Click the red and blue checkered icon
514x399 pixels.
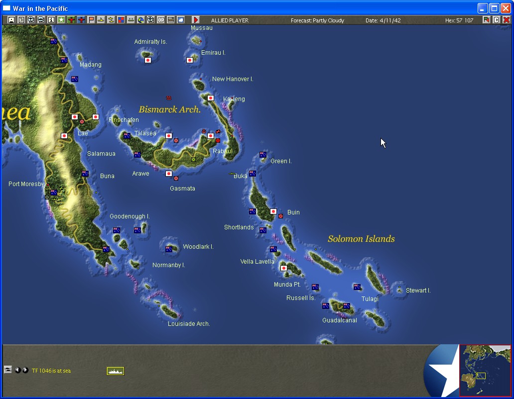tap(121, 20)
